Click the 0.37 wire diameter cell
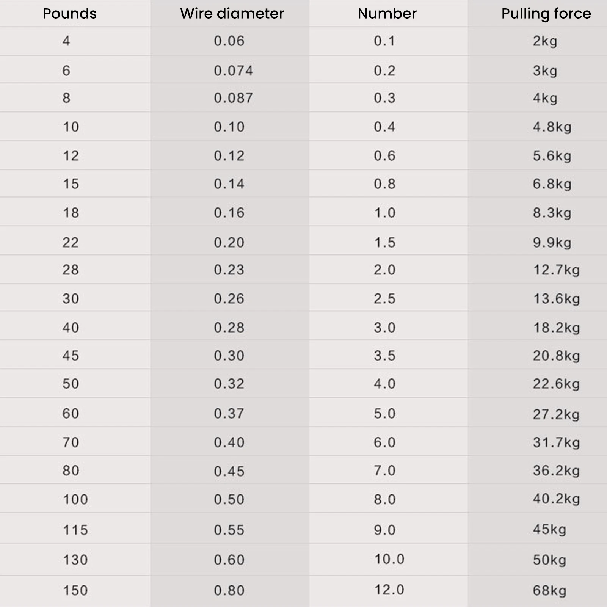 click(x=229, y=413)
